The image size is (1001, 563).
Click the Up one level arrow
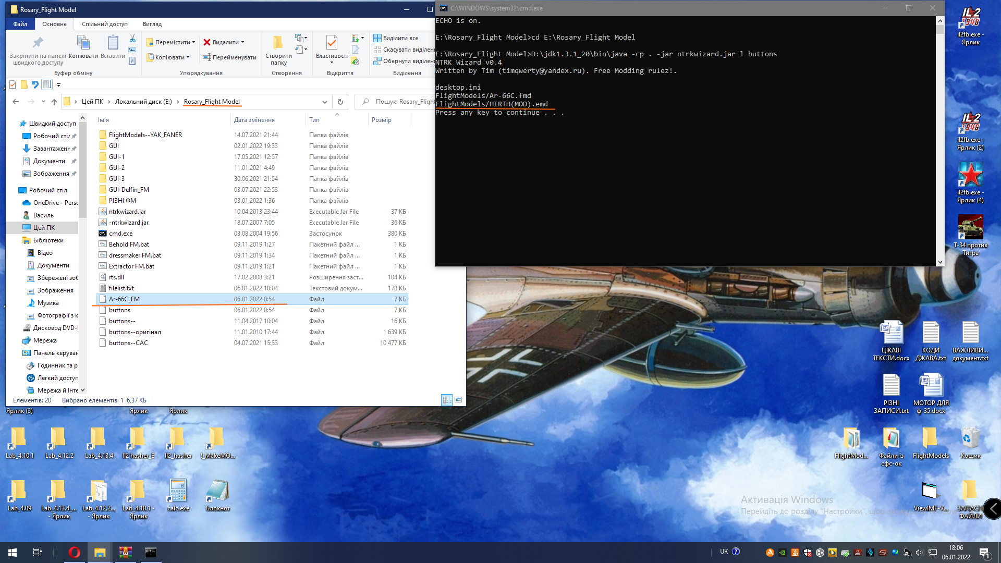[x=54, y=102]
